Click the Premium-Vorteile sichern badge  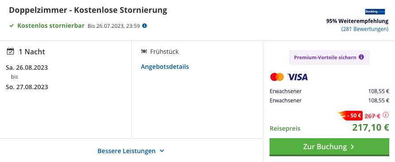click(x=329, y=57)
